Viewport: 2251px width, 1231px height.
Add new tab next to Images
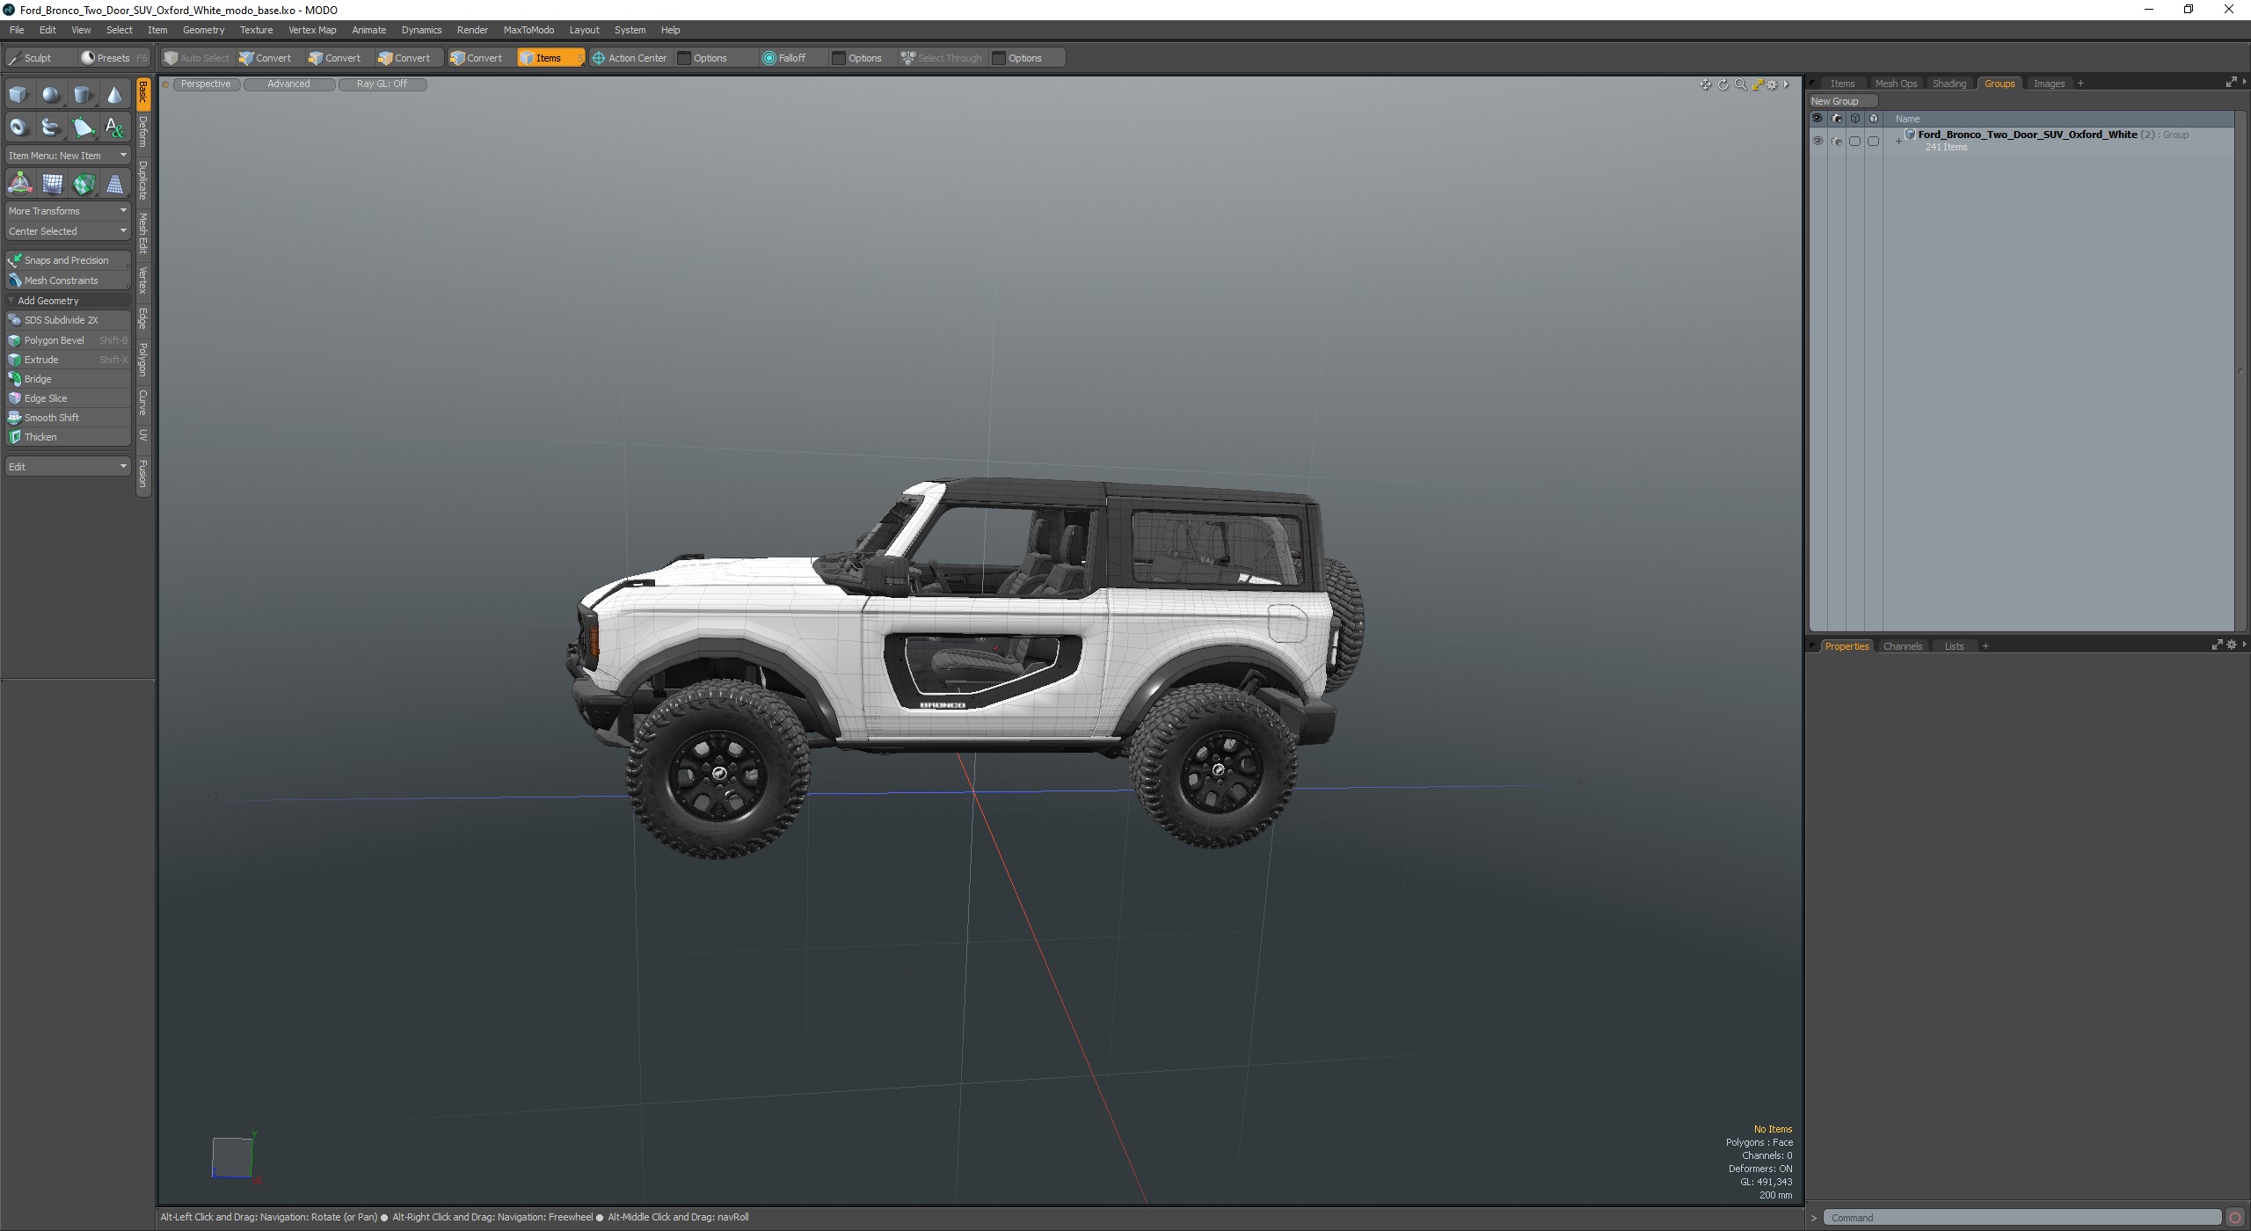pyautogui.click(x=2080, y=84)
